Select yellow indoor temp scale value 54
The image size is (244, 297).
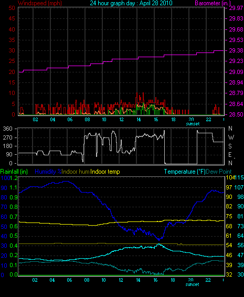pyautogui.click(x=229, y=245)
